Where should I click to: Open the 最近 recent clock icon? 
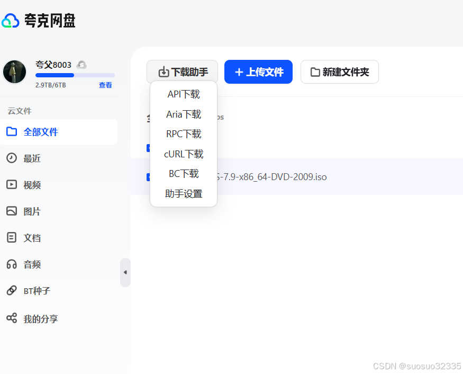(12, 158)
